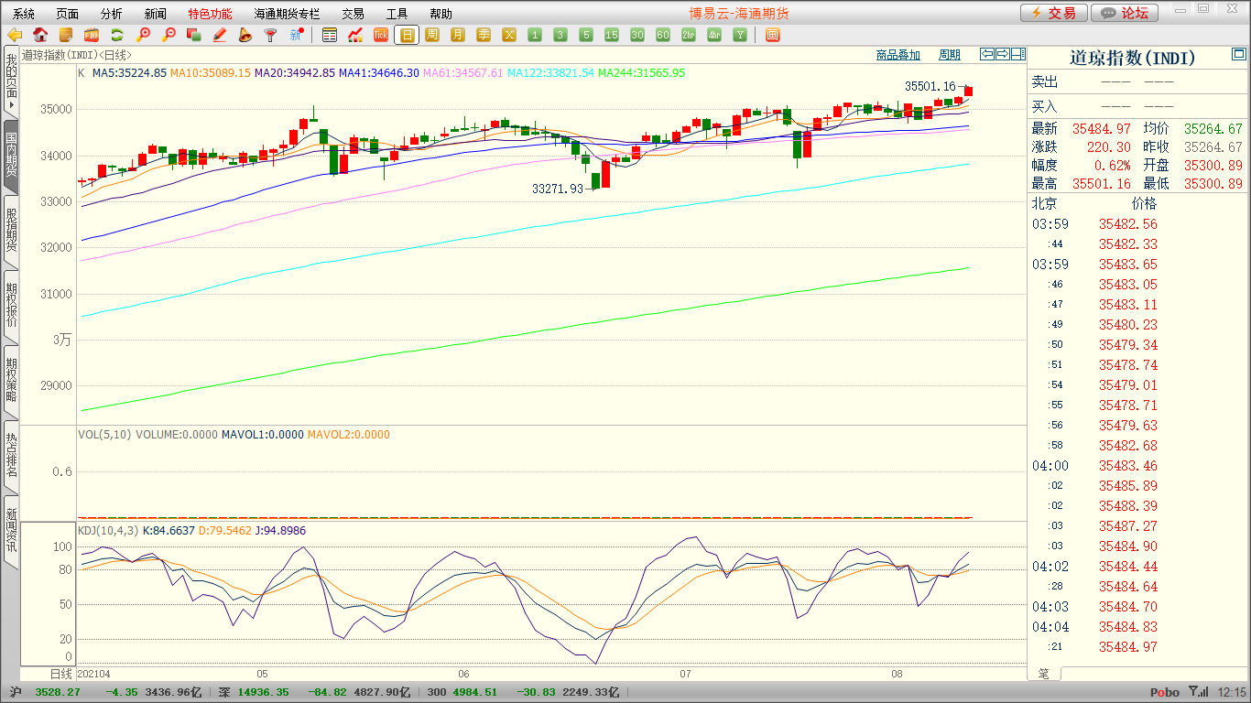Click the 新 new items icon
1251x703 pixels.
click(x=296, y=35)
